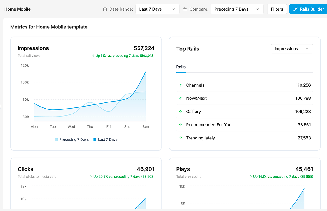Click the swap arrows icon beside Compare
The height and width of the screenshot is (211, 327).
click(185, 9)
